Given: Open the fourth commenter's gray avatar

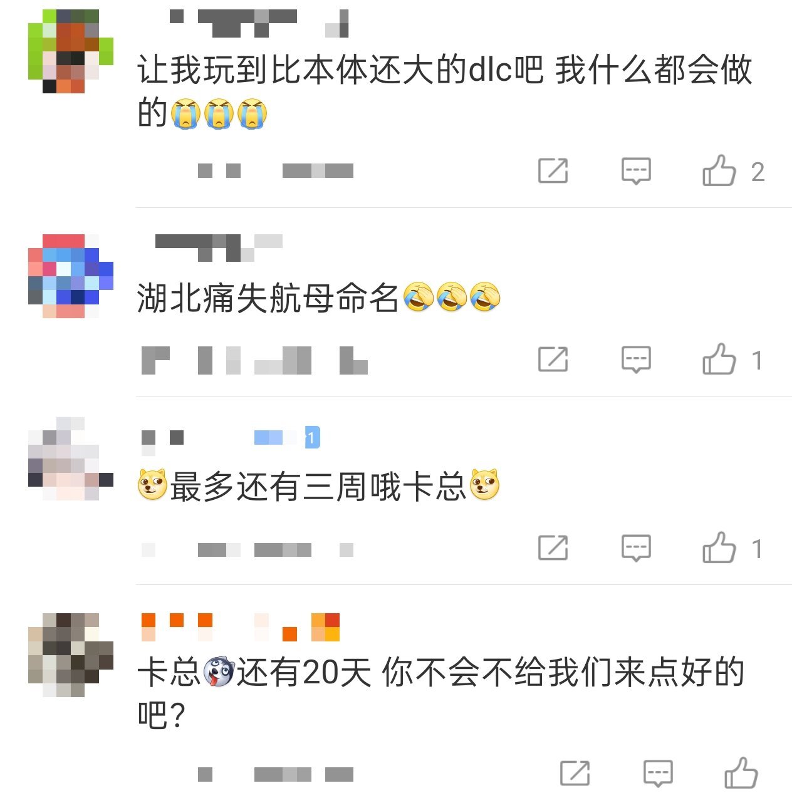Looking at the screenshot, I should pos(71,655).
